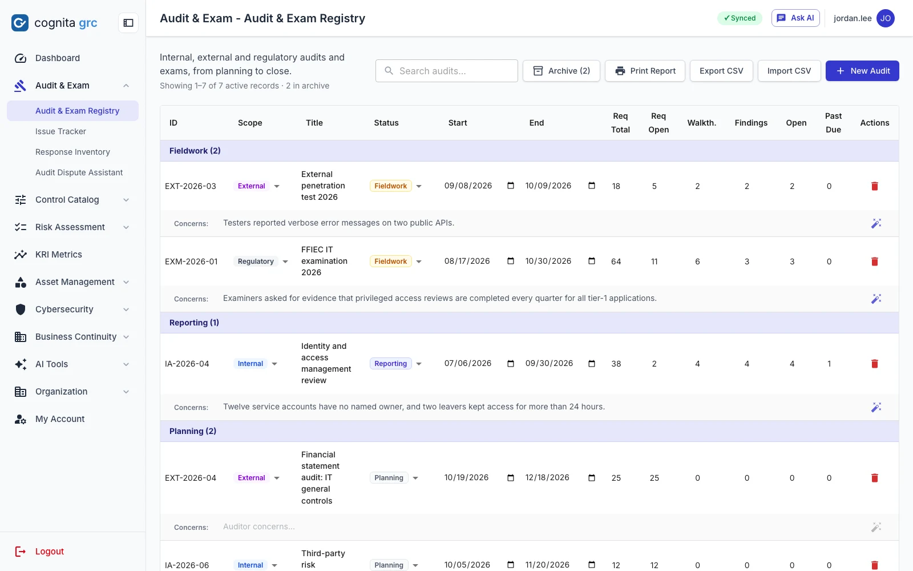913x571 pixels.
Task: Delete the EXM-2026-01 audit record
Action: 874,262
